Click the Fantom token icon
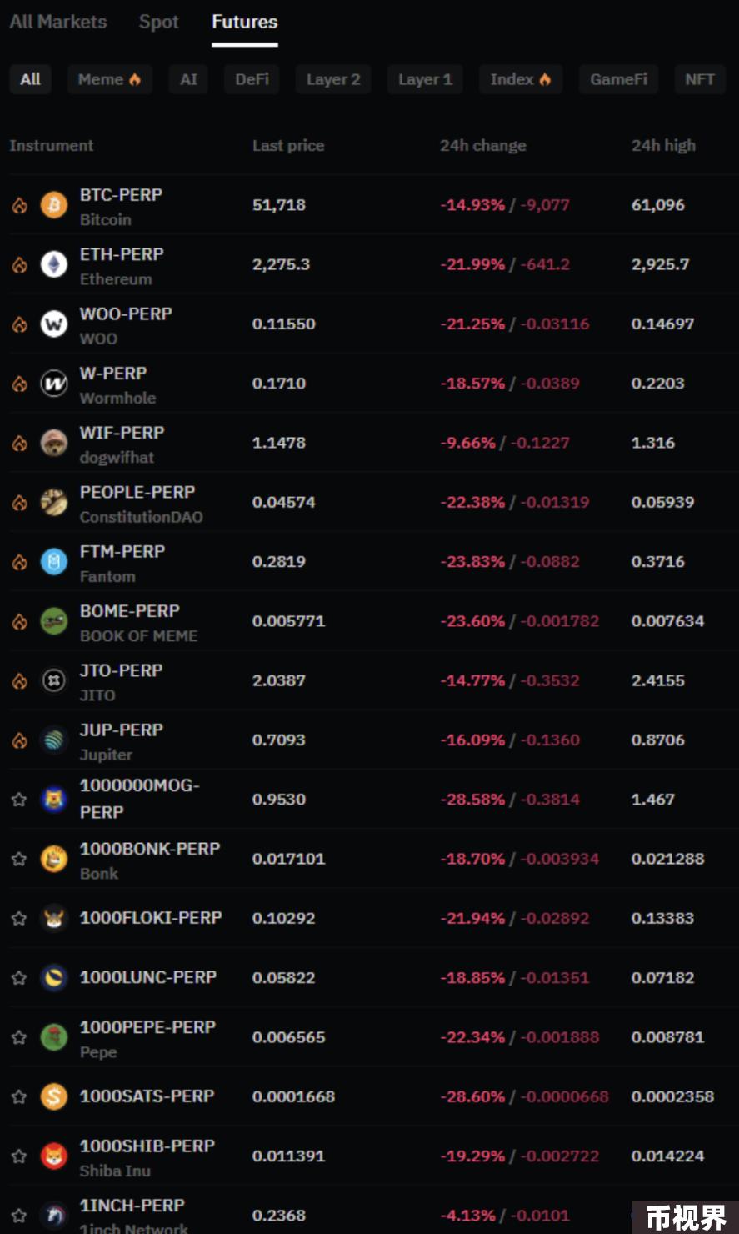The image size is (739, 1234). (x=54, y=562)
